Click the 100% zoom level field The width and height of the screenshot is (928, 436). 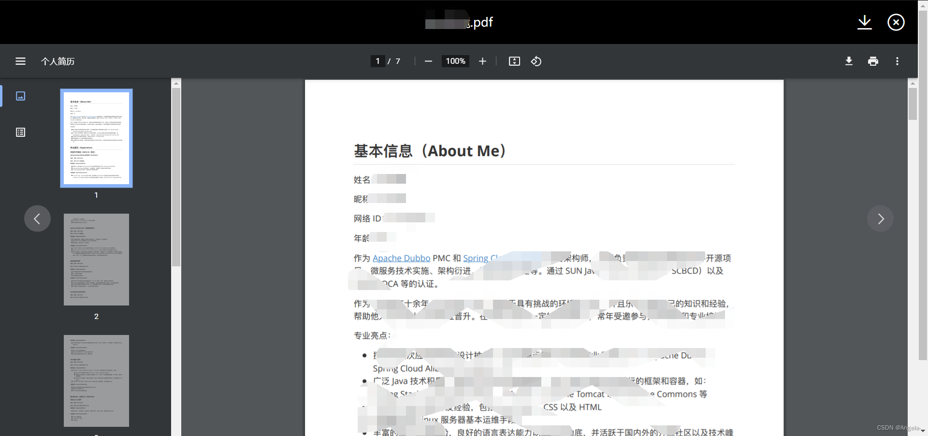455,61
